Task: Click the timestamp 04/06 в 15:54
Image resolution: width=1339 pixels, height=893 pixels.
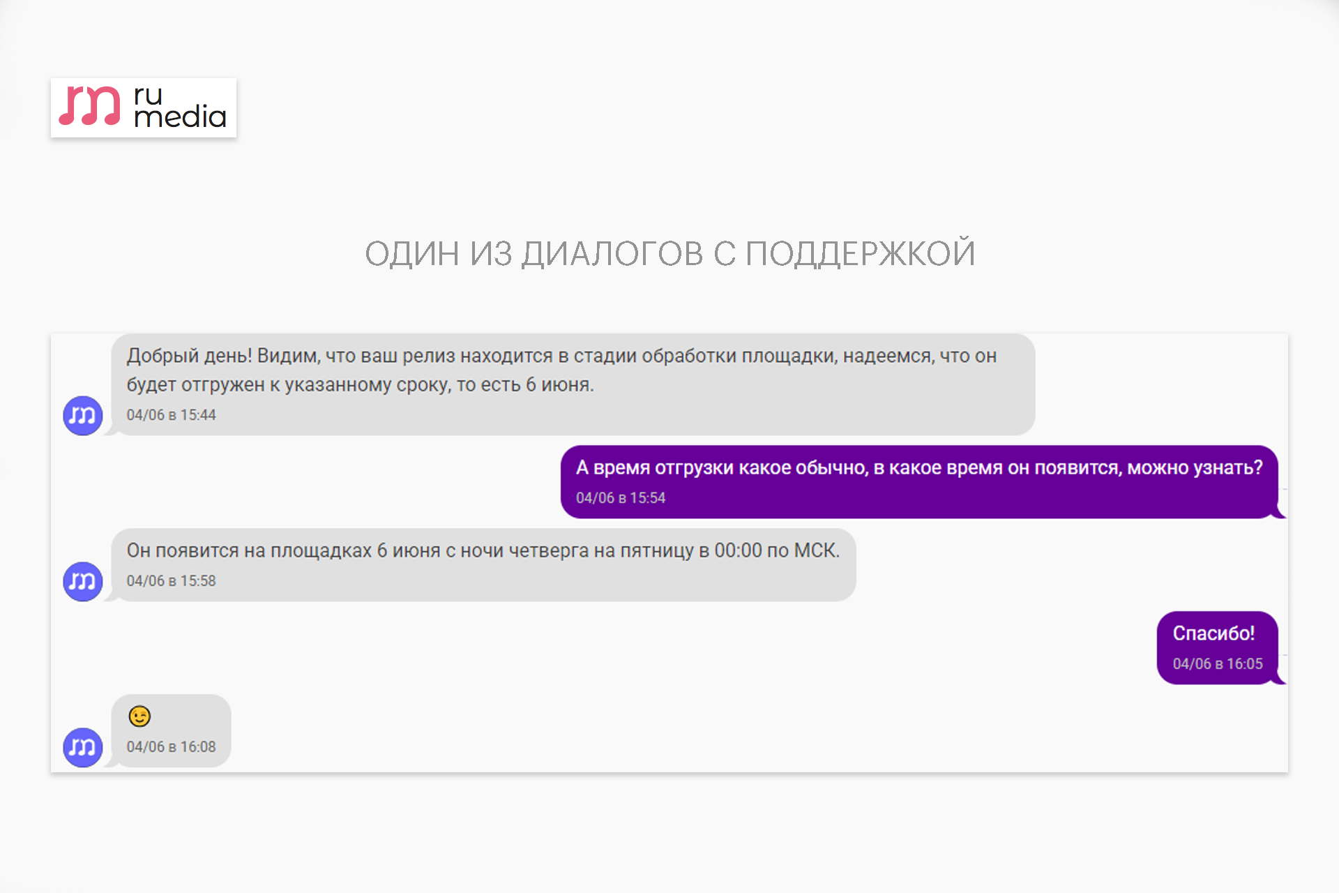Action: tap(621, 498)
